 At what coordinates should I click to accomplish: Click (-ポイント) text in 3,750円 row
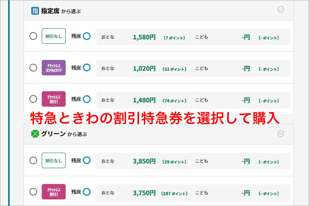[269, 194]
